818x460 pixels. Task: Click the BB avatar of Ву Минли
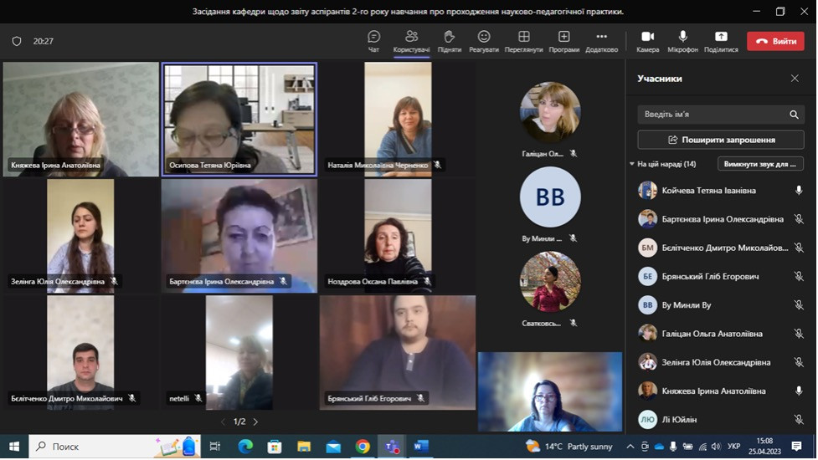(550, 197)
